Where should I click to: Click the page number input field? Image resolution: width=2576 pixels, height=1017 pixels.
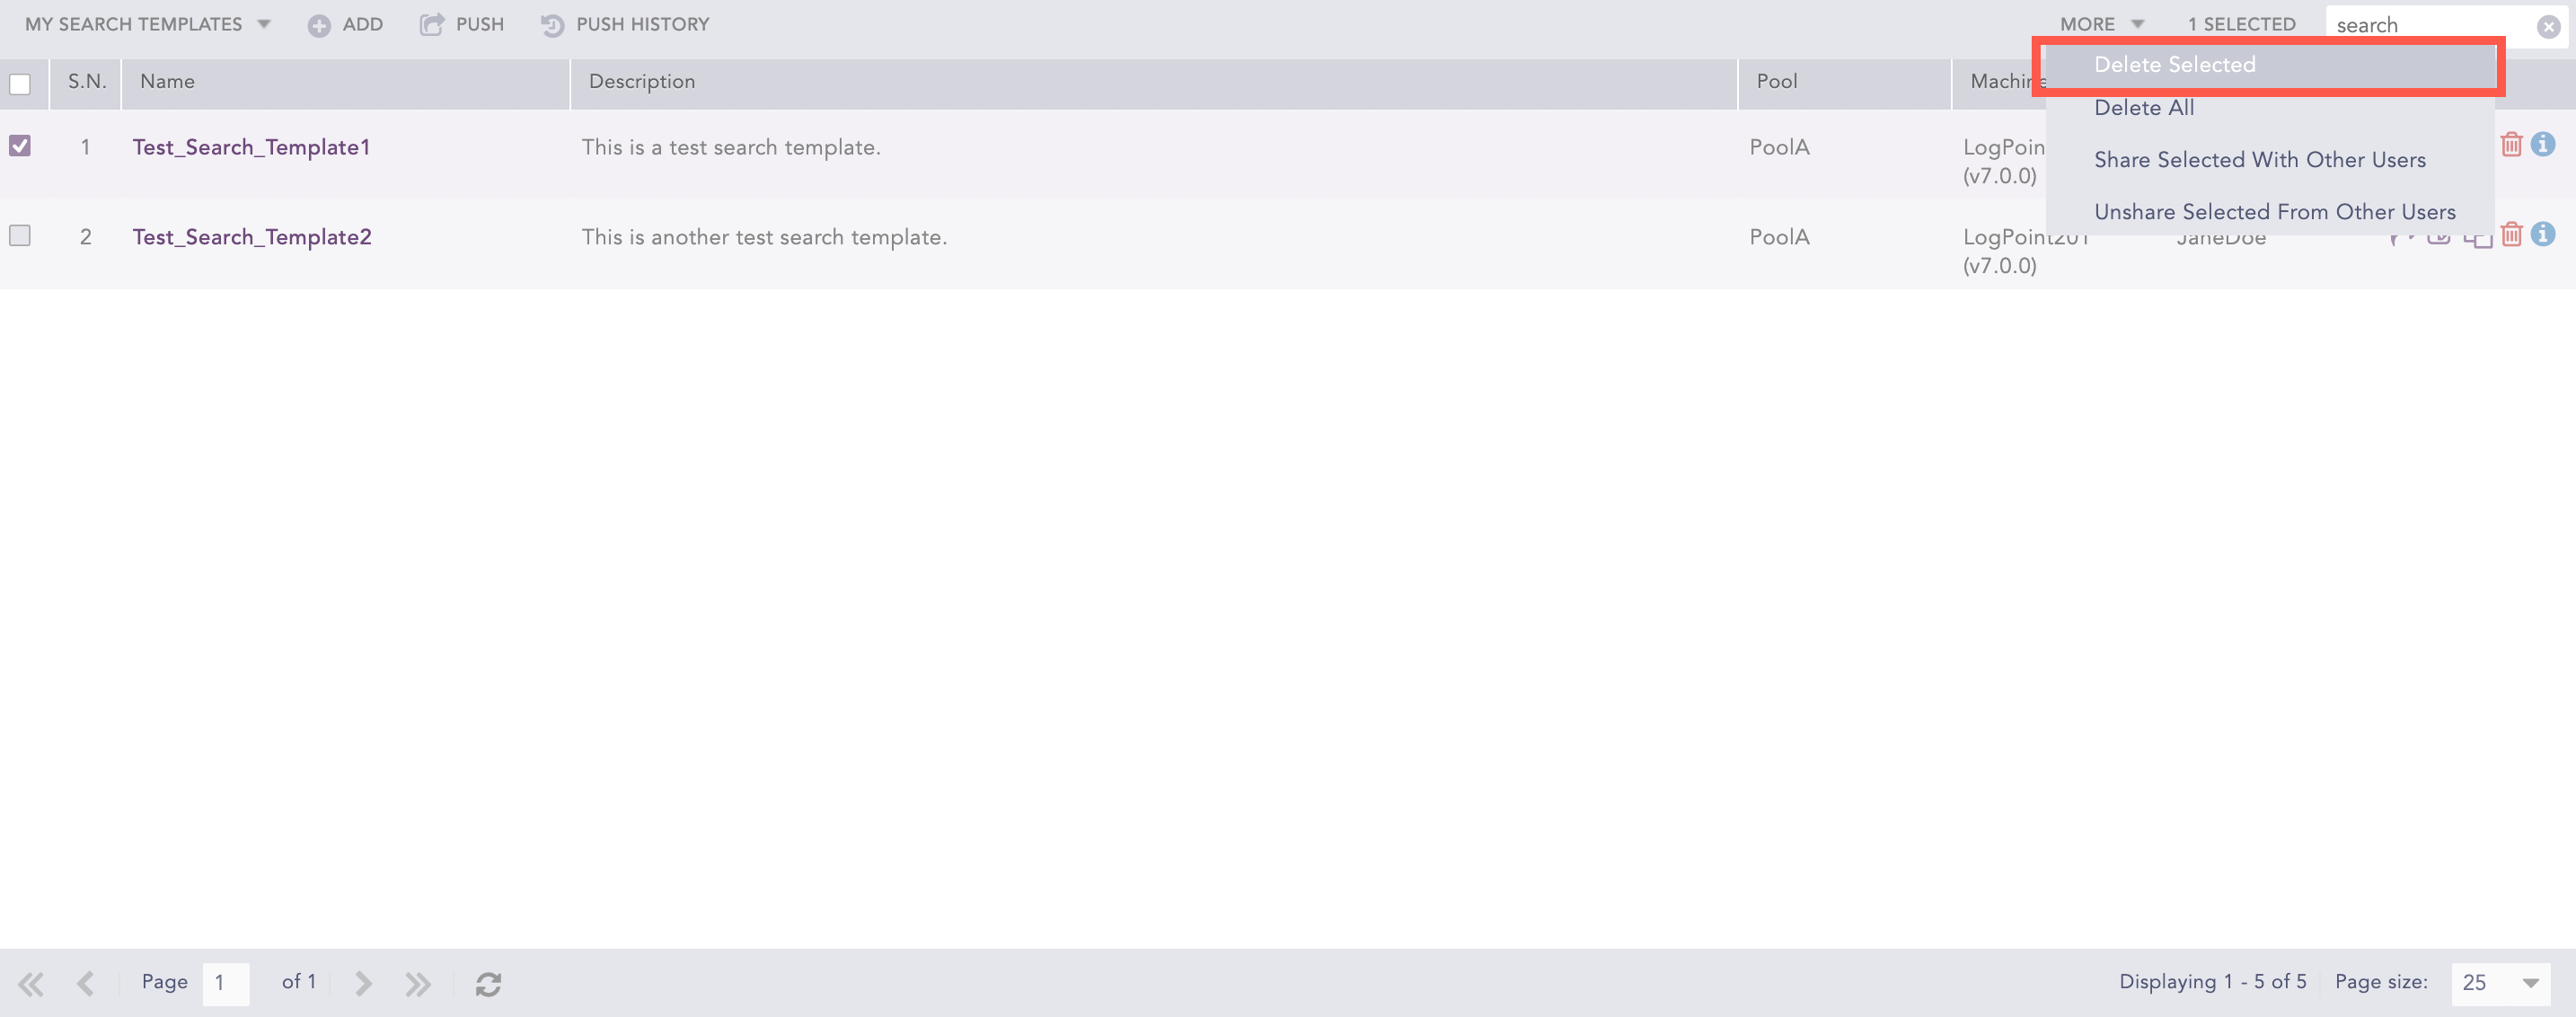(225, 983)
